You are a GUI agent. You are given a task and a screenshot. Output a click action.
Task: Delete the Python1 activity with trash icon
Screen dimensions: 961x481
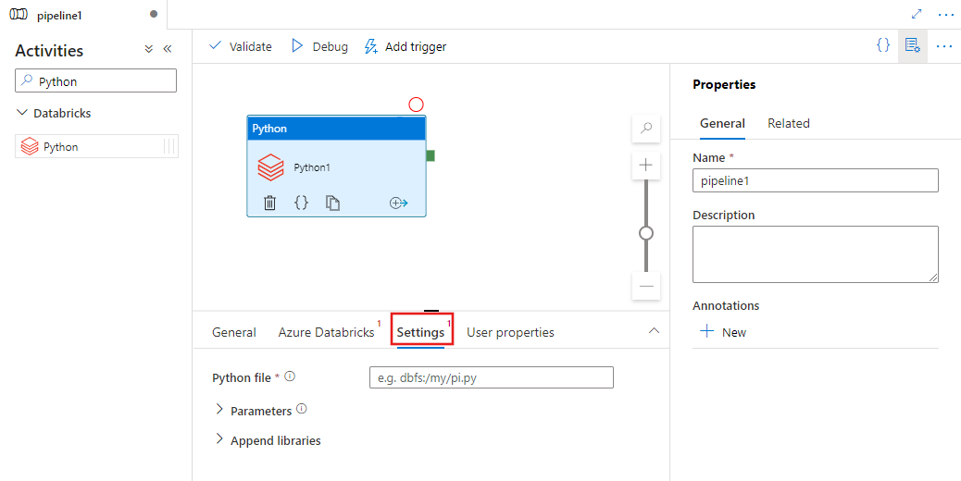coord(269,203)
